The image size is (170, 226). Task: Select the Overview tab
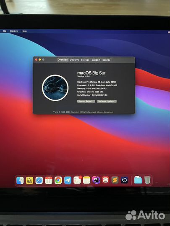point(63,60)
